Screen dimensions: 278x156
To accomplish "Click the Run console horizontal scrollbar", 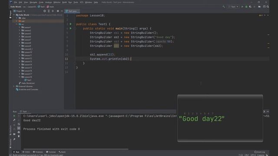I will pos(76,149).
